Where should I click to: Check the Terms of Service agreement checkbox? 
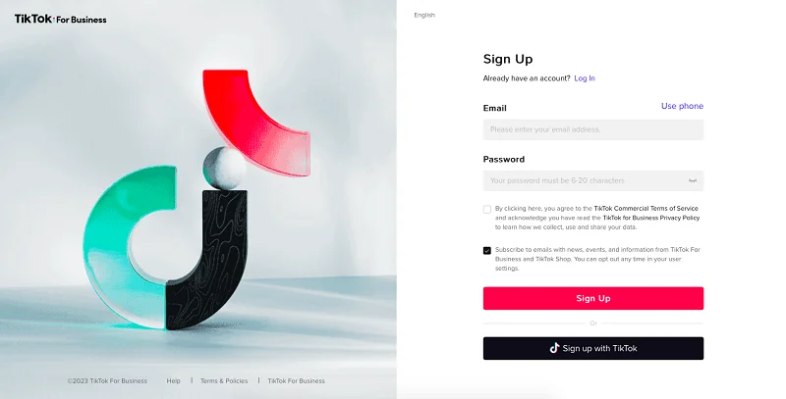(486, 209)
